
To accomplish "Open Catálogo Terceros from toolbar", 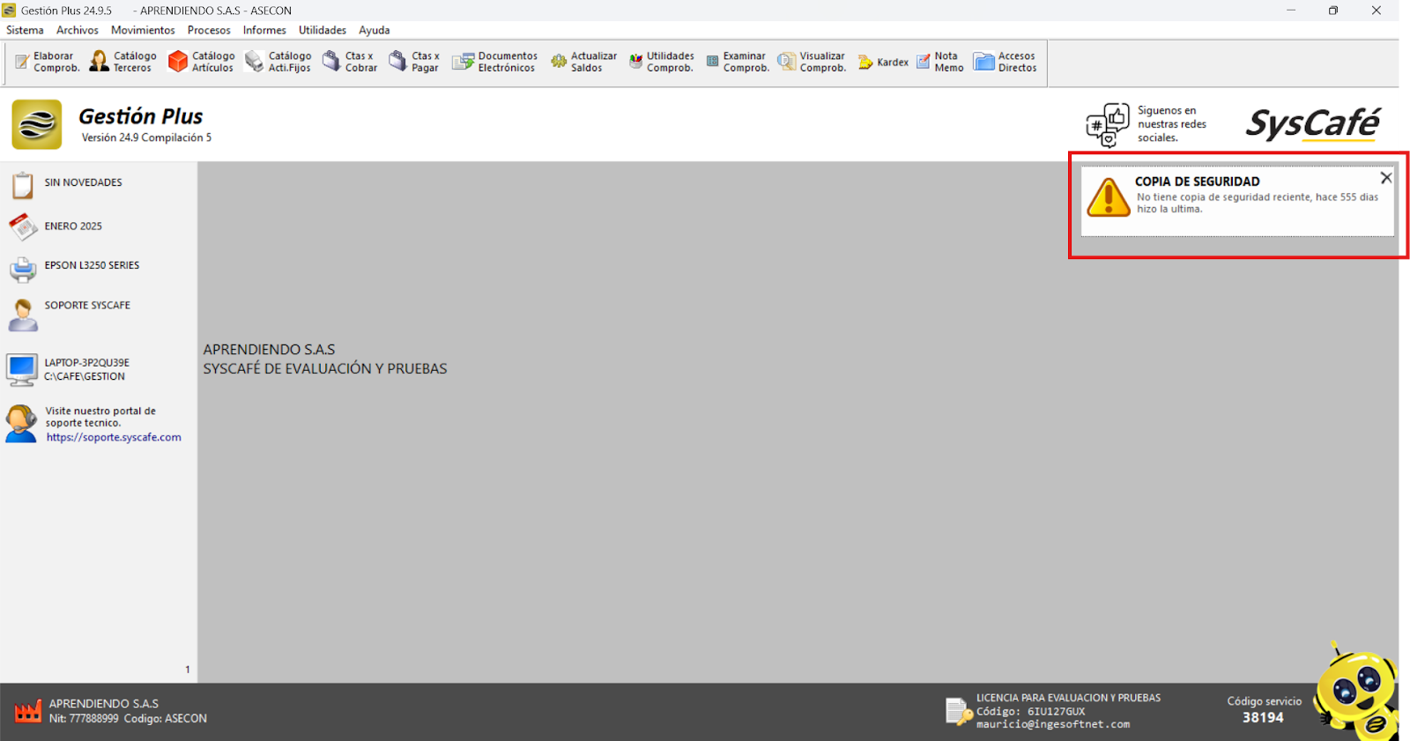I will (x=122, y=62).
